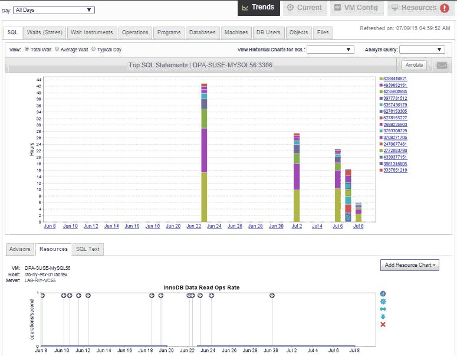
Task: Click the envelope email icon beside Annotate
Action: coord(442,66)
